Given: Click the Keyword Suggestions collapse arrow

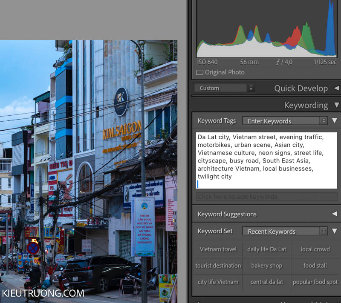Looking at the screenshot, I should [335, 214].
